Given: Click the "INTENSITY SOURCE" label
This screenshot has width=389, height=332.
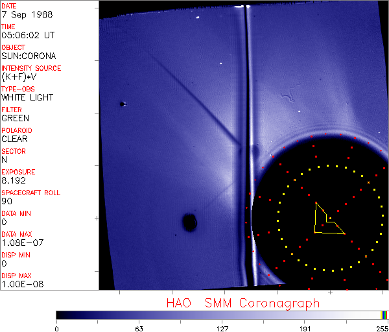Looking at the screenshot, I should point(31,68).
